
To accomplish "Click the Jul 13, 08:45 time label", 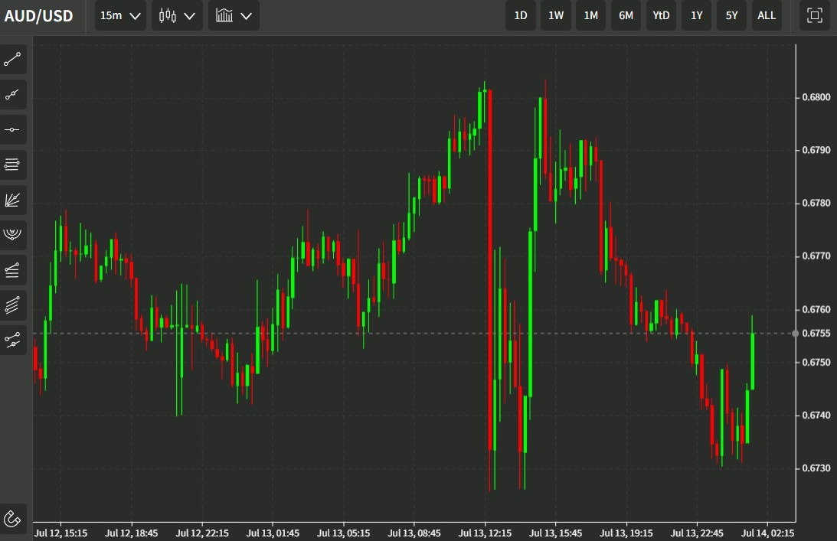I will 414,533.
